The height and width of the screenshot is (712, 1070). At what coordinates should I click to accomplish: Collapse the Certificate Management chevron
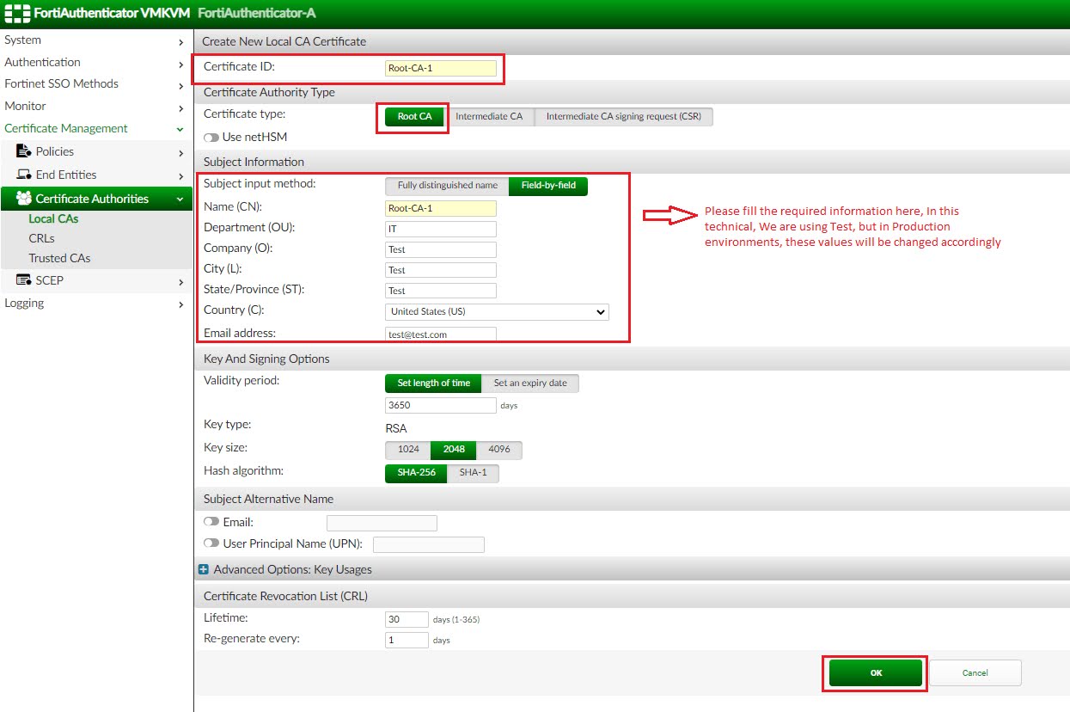180,129
